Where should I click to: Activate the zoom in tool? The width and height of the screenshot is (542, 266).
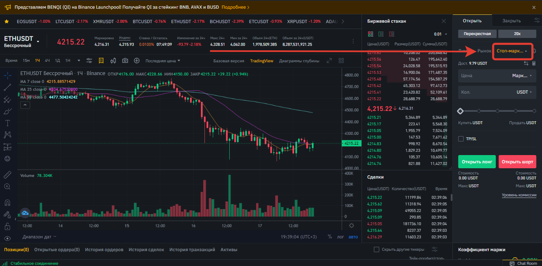(x=7, y=186)
